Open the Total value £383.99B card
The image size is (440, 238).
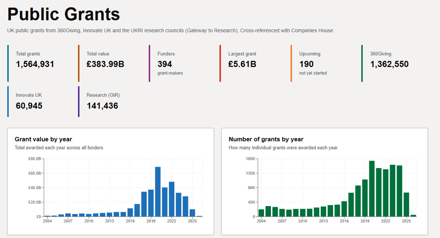(x=110, y=63)
